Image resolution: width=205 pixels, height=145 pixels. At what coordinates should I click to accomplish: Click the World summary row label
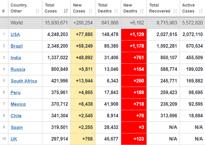(16, 23)
